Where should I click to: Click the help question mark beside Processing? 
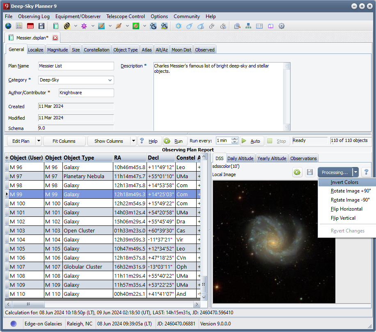click(367, 172)
